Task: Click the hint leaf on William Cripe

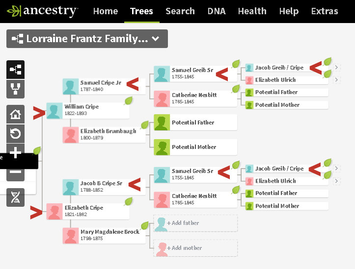Action: pos(128,101)
